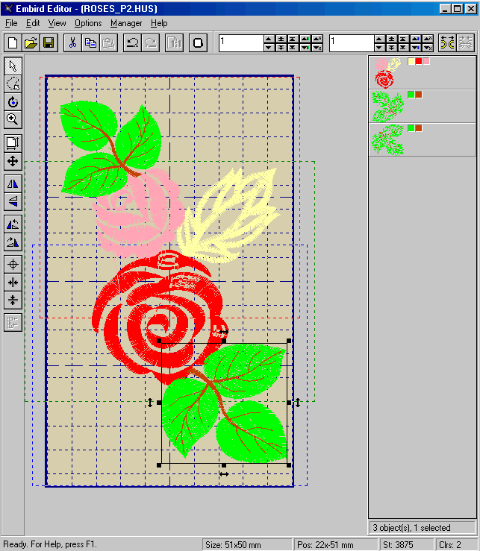This screenshot has height=551, width=480.
Task: Click brown swatch of third leaf object
Action: (x=419, y=128)
